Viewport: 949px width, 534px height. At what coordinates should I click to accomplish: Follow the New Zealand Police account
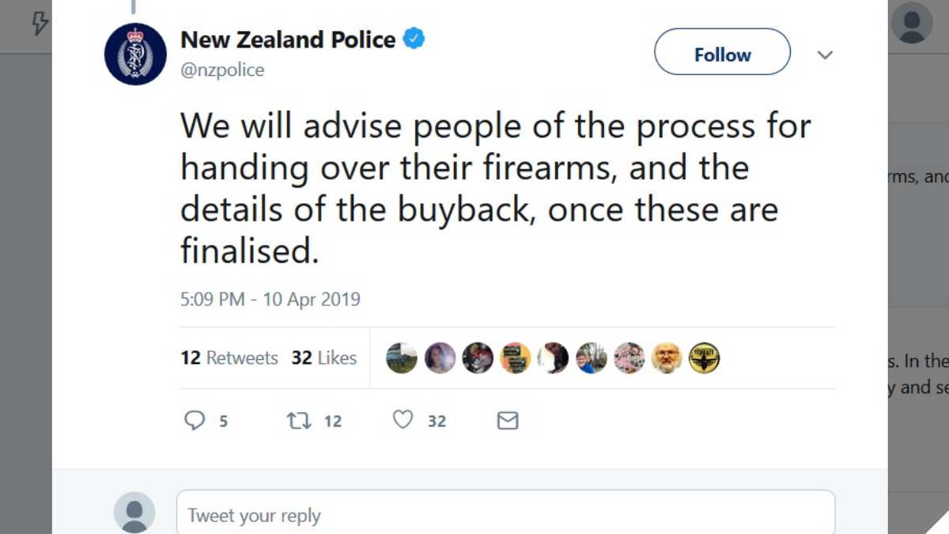[722, 55]
